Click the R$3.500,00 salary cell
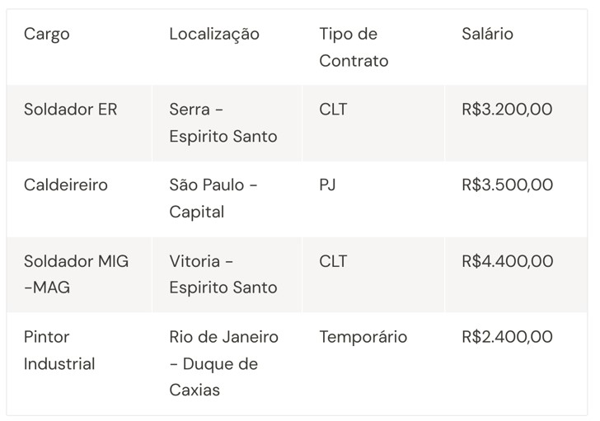 508,185
